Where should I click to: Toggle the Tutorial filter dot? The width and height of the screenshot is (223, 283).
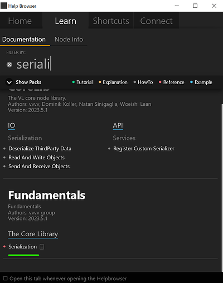[73, 82]
